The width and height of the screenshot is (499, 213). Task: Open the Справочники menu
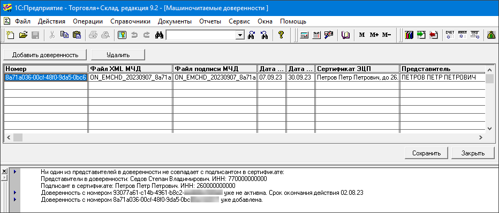click(131, 21)
